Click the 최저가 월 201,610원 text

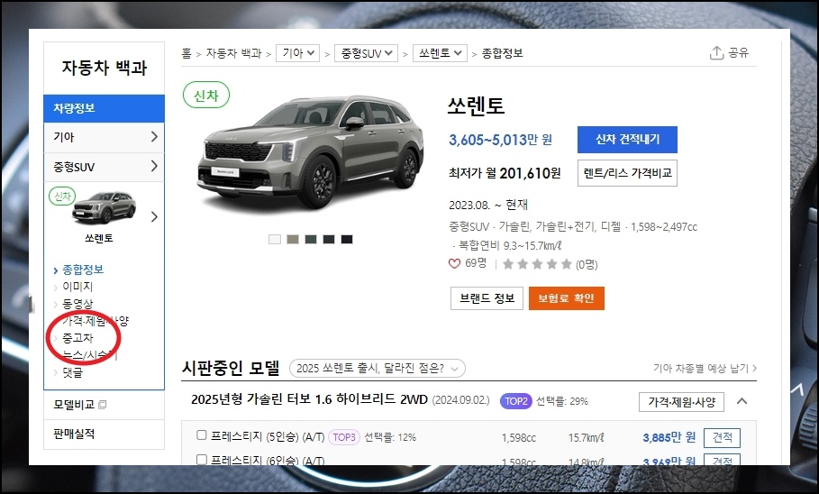pos(505,173)
